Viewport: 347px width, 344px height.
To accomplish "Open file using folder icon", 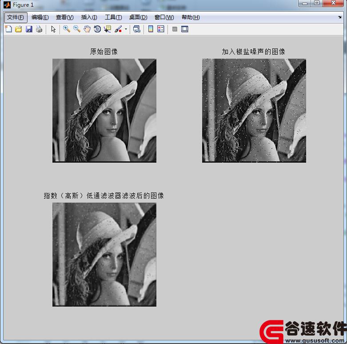I will (19, 29).
